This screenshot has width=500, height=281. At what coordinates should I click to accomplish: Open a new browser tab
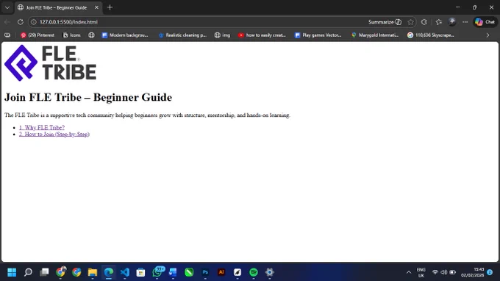pyautogui.click(x=110, y=7)
